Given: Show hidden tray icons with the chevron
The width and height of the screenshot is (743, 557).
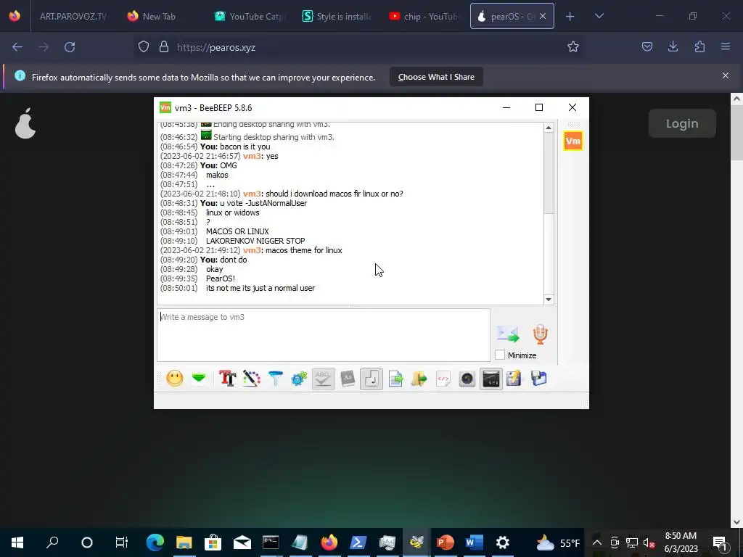Looking at the screenshot, I should 597,542.
